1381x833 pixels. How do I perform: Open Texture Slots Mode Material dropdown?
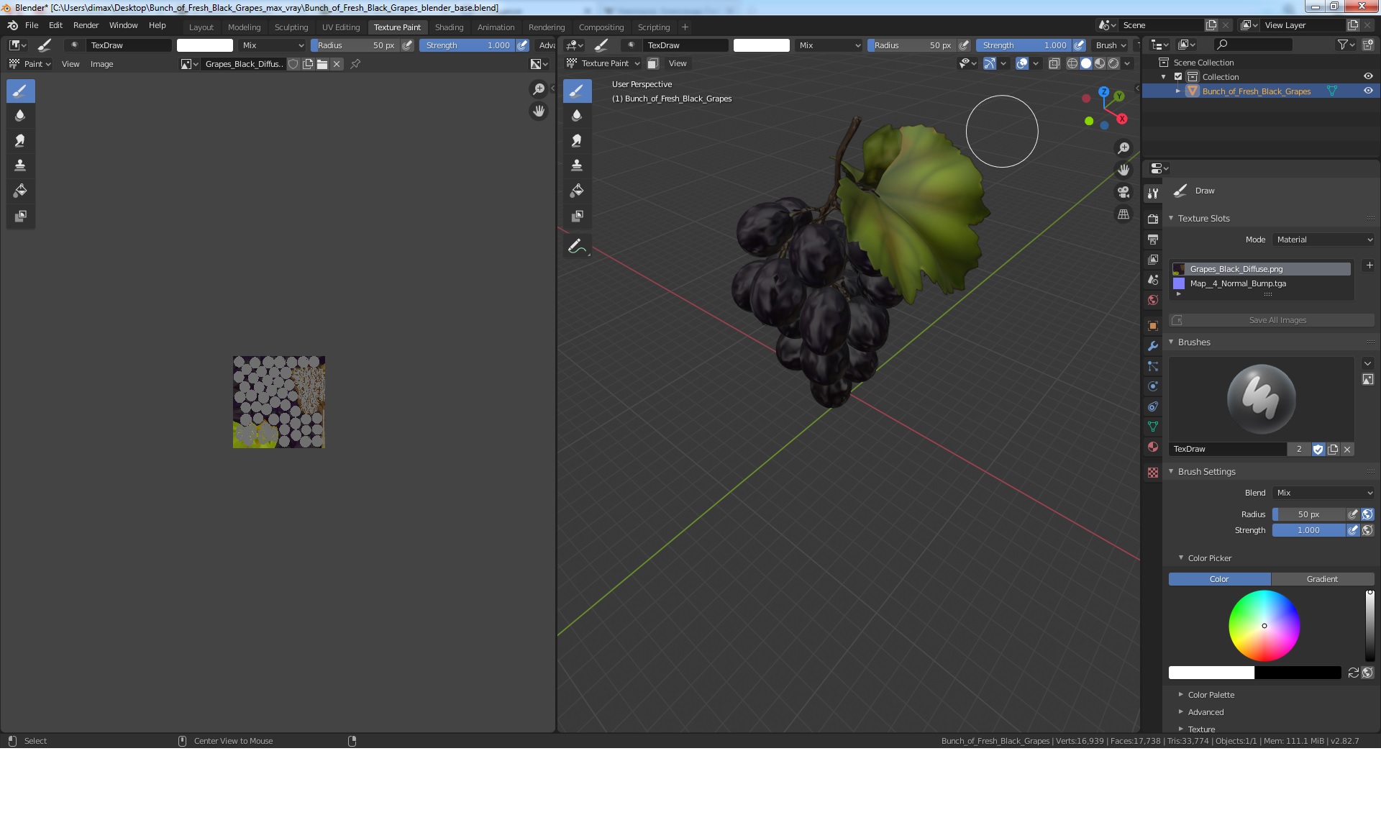coord(1323,240)
